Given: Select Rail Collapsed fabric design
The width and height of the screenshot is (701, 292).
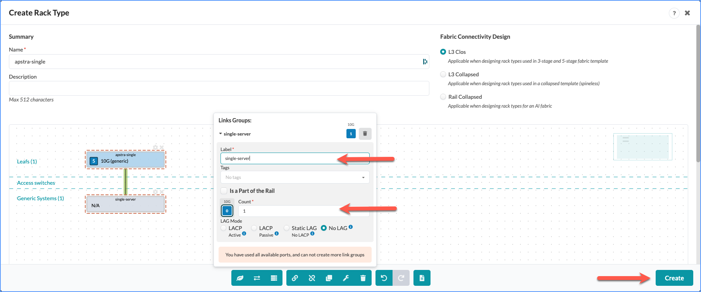Looking at the screenshot, I should [x=443, y=97].
